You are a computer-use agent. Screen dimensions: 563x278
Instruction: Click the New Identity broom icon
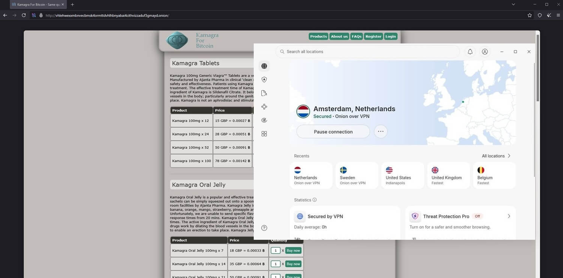pos(549,15)
